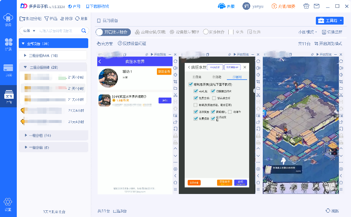Click the blue 启动 start button

[241, 183]
